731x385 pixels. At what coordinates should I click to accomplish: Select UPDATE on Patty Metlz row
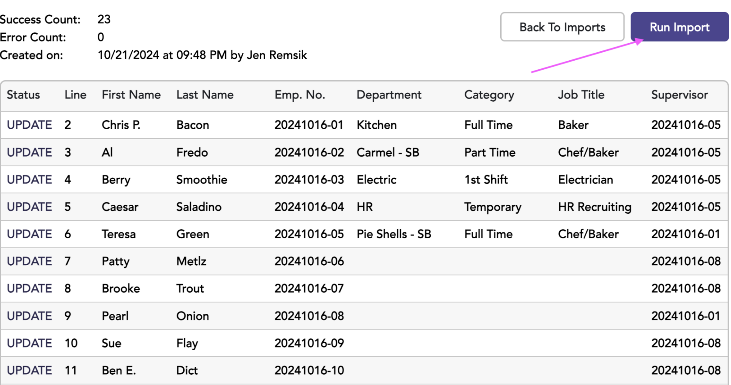[29, 261]
